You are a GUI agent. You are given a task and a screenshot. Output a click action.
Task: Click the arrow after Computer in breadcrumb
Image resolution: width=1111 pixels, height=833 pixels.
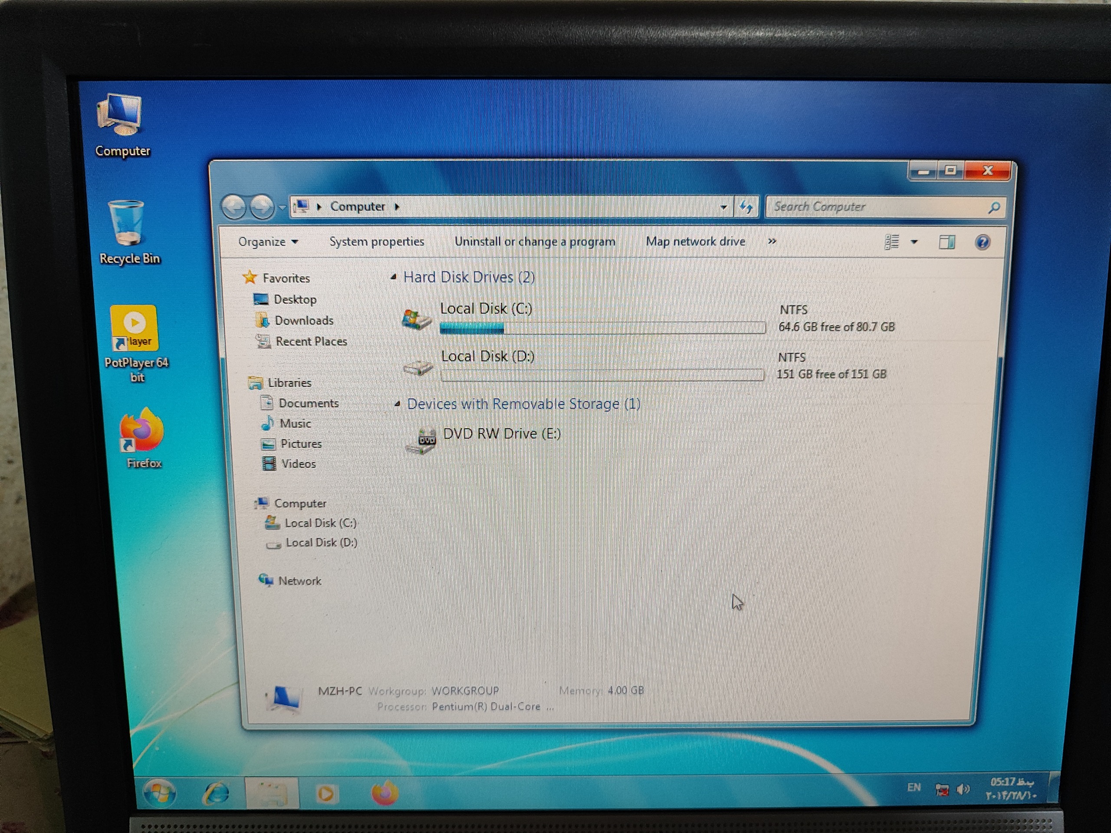click(397, 207)
